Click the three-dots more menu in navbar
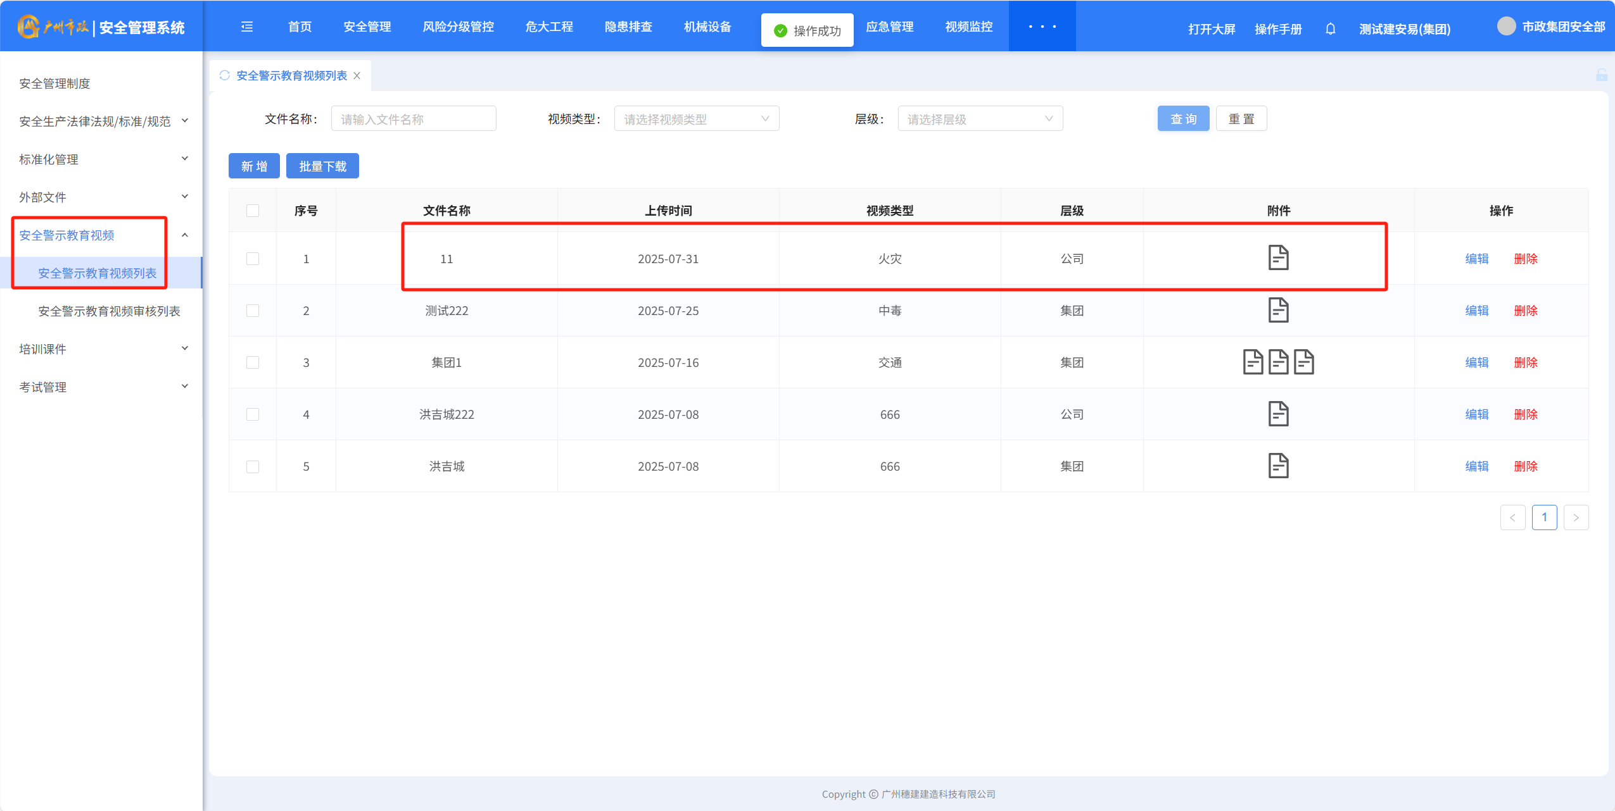The height and width of the screenshot is (811, 1615). 1042,27
